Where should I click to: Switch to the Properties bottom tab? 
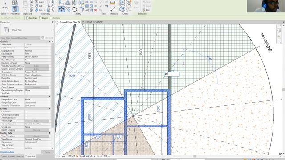pos(30,156)
